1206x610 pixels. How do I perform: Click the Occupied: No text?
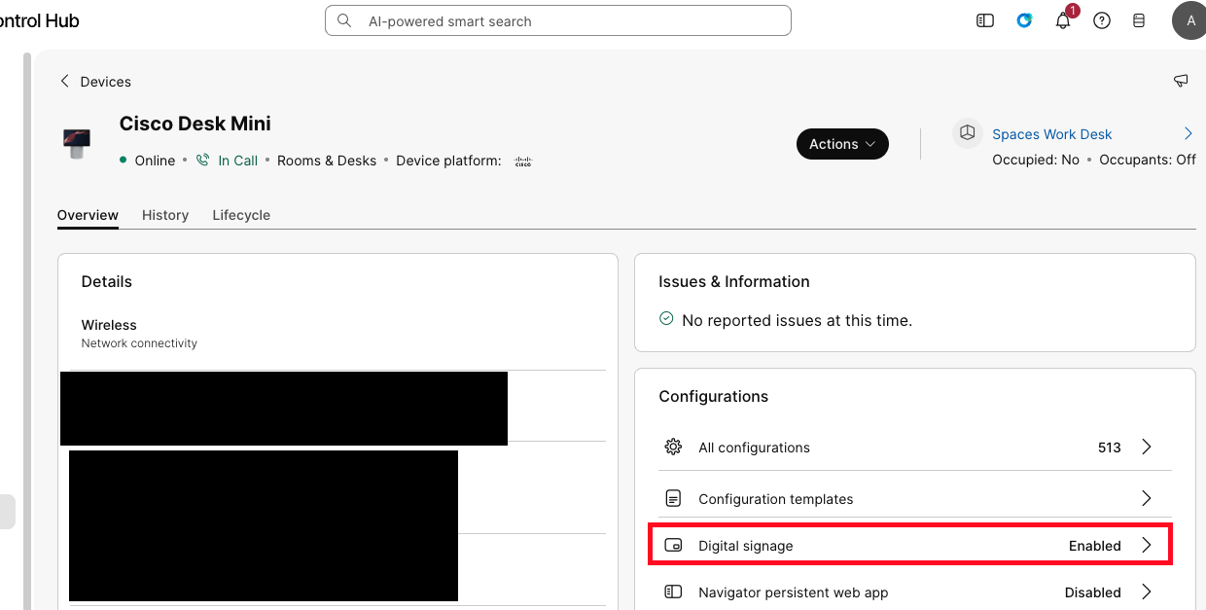(1036, 160)
